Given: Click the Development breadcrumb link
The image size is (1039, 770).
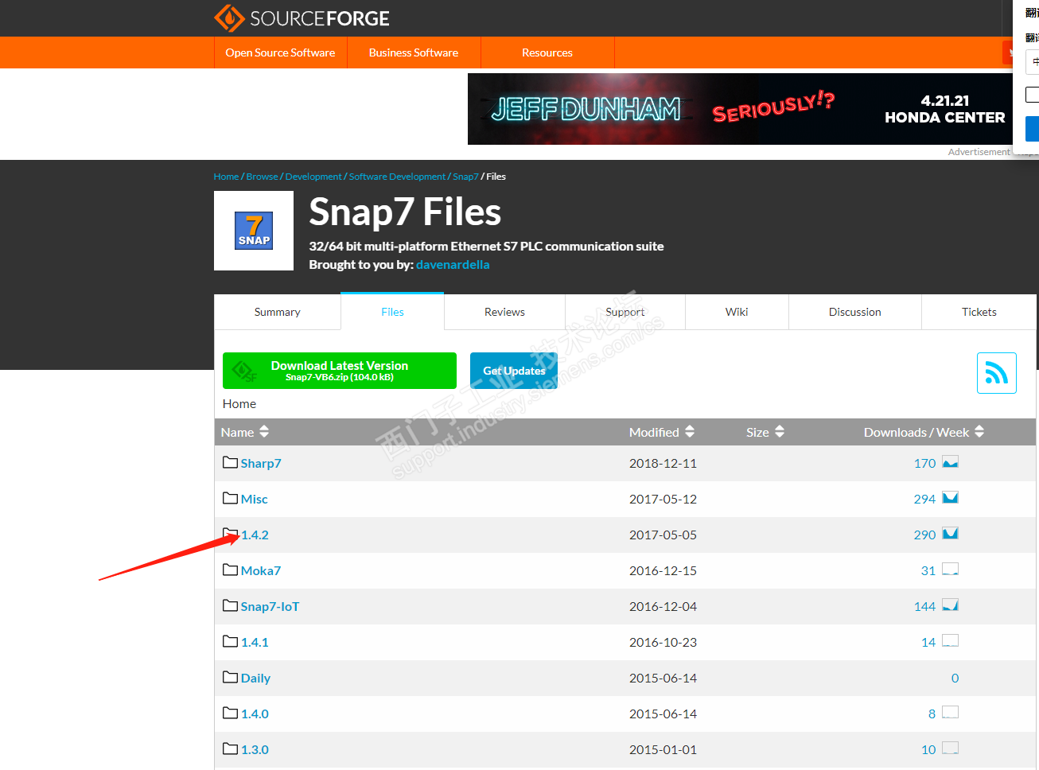Looking at the screenshot, I should 313,177.
